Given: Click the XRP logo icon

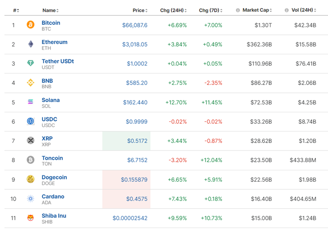Looking at the screenshot, I should 31,140.
